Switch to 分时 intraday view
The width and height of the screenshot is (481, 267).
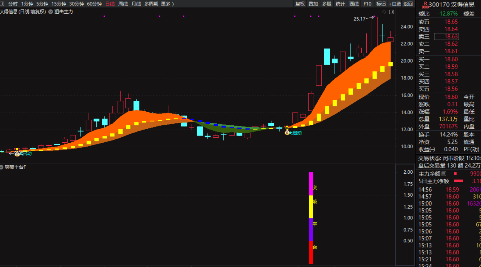click(x=13, y=4)
